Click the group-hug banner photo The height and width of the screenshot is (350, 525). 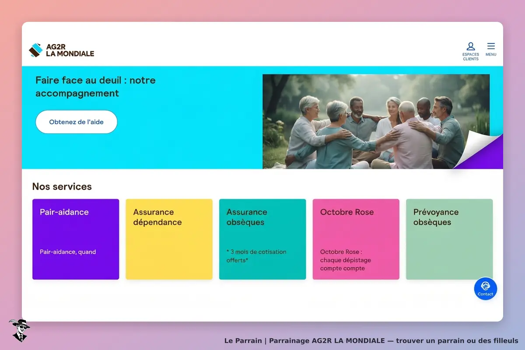coord(376,122)
